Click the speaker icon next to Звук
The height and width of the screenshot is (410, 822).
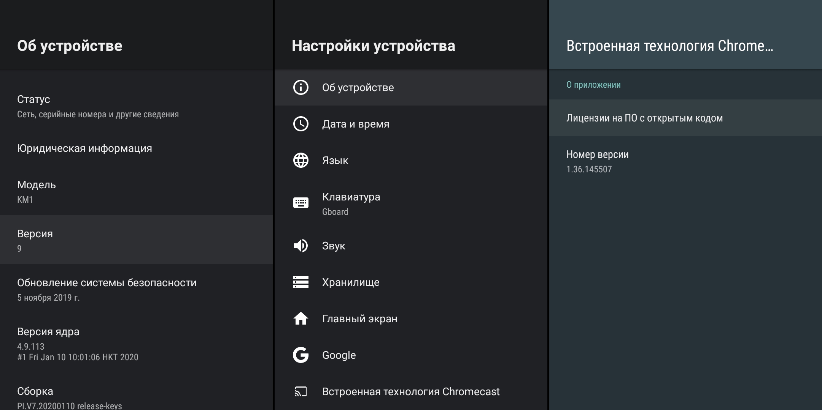tap(300, 246)
